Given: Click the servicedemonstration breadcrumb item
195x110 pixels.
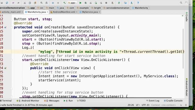Looking at the screenshot, I should pos(116,8).
